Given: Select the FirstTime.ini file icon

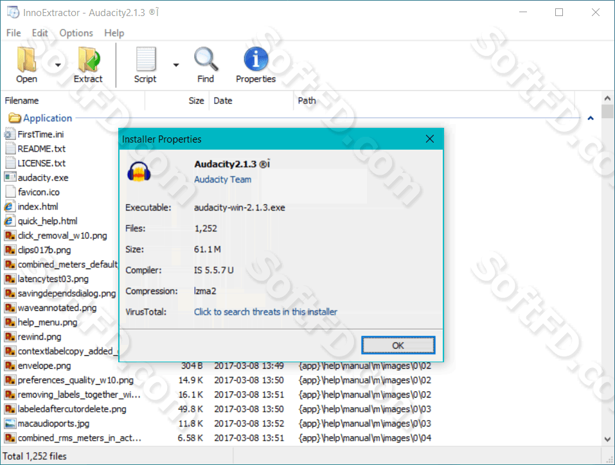Looking at the screenshot, I should point(10,134).
